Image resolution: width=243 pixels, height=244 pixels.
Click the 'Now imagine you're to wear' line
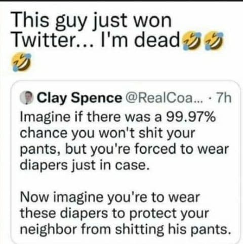point(110,197)
